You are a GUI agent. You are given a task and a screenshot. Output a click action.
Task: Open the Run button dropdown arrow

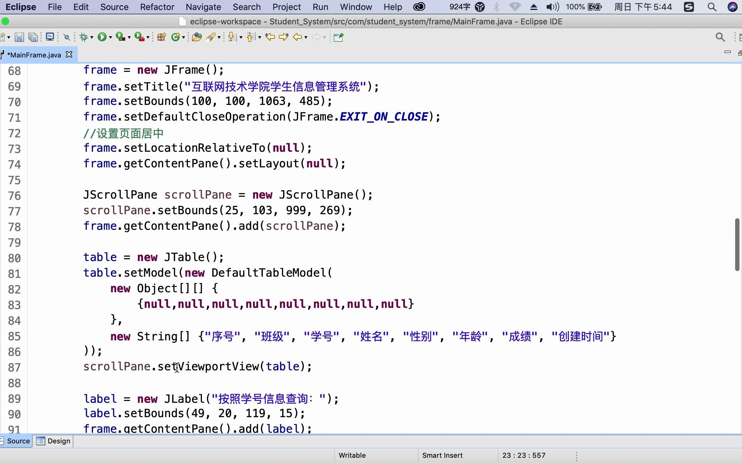click(111, 37)
